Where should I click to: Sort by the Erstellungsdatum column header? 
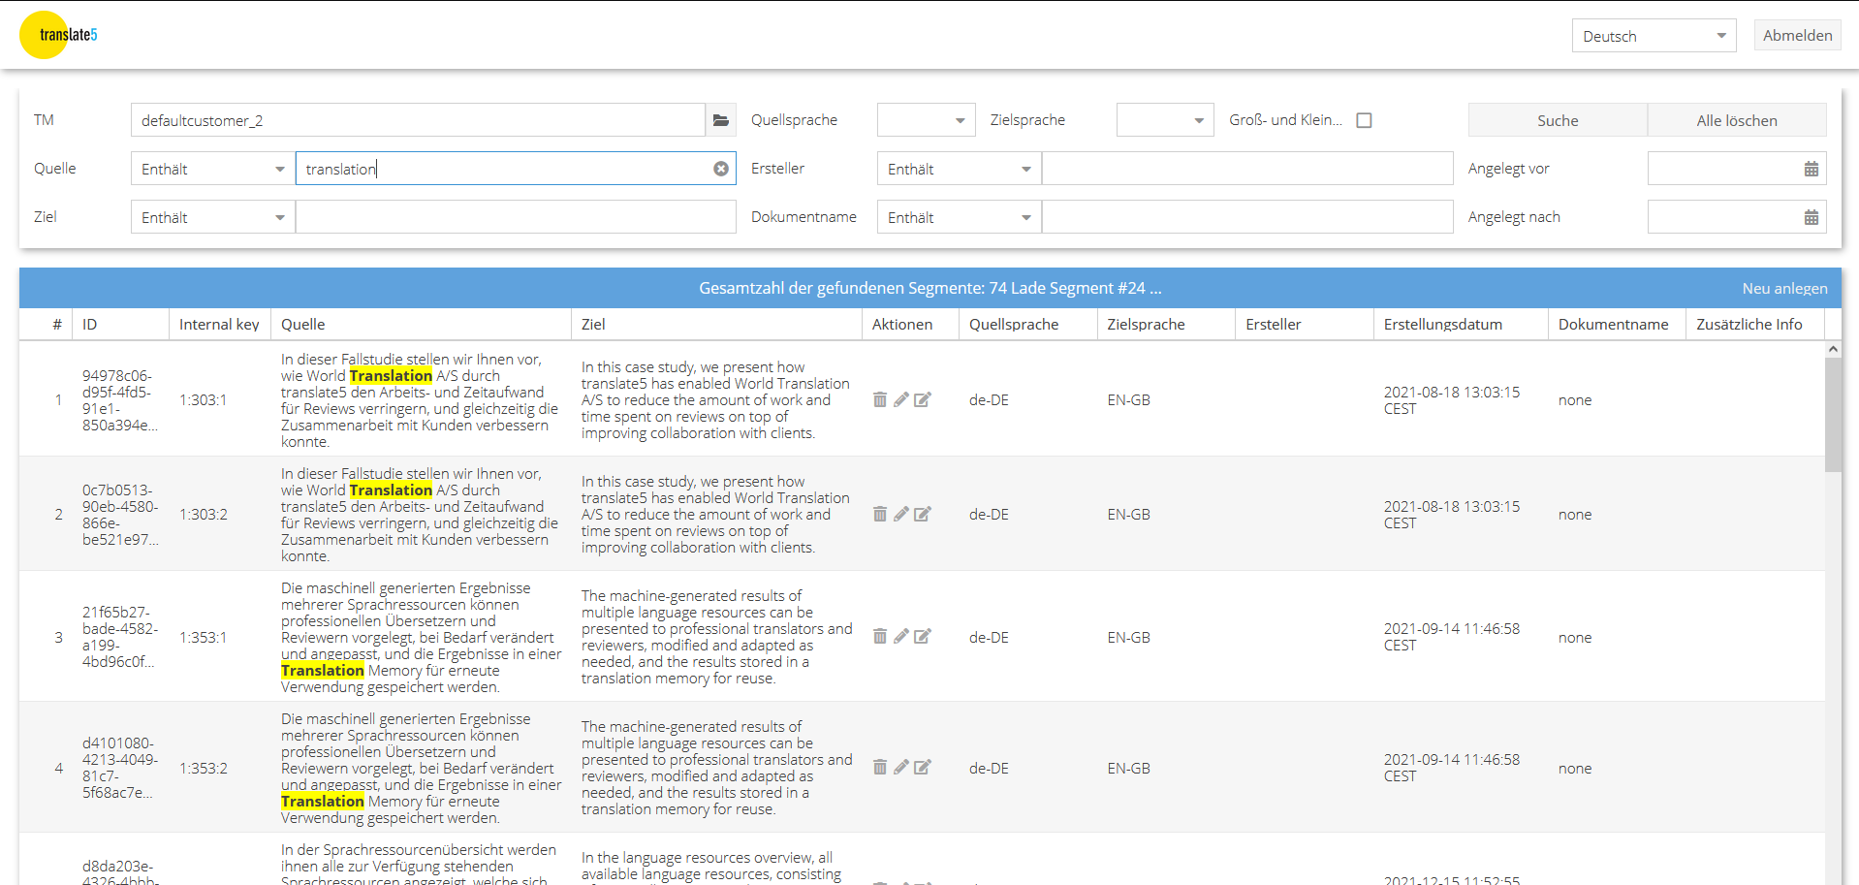point(1442,325)
